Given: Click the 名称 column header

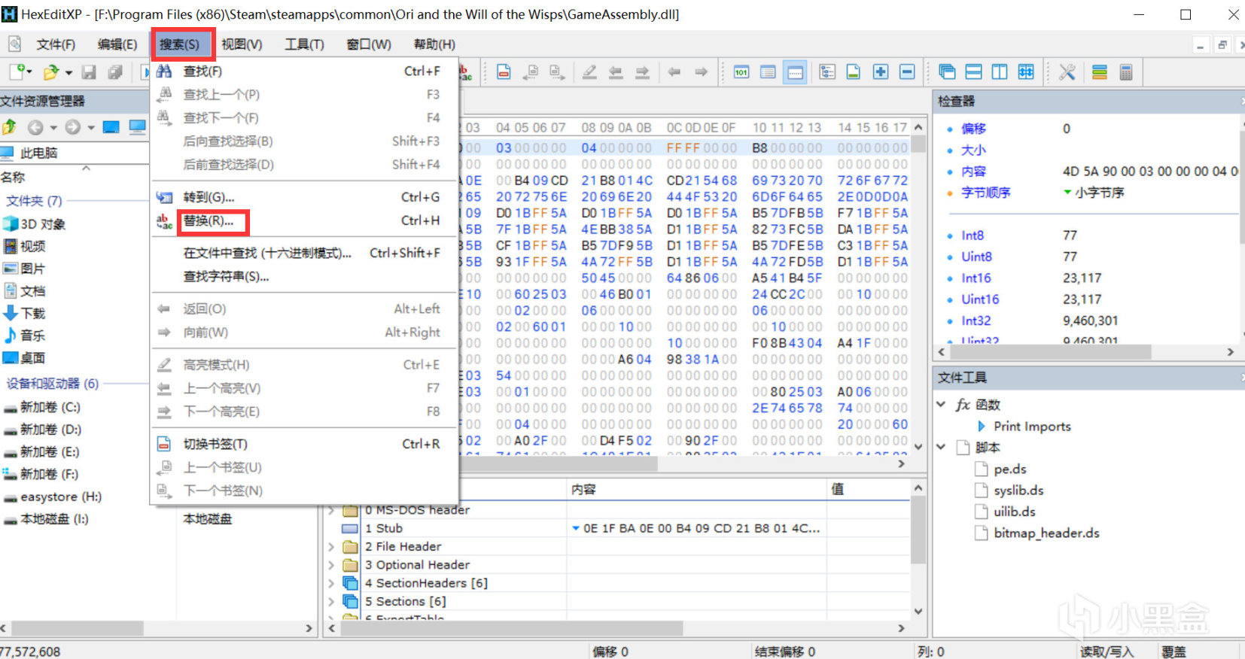Looking at the screenshot, I should coord(13,178).
